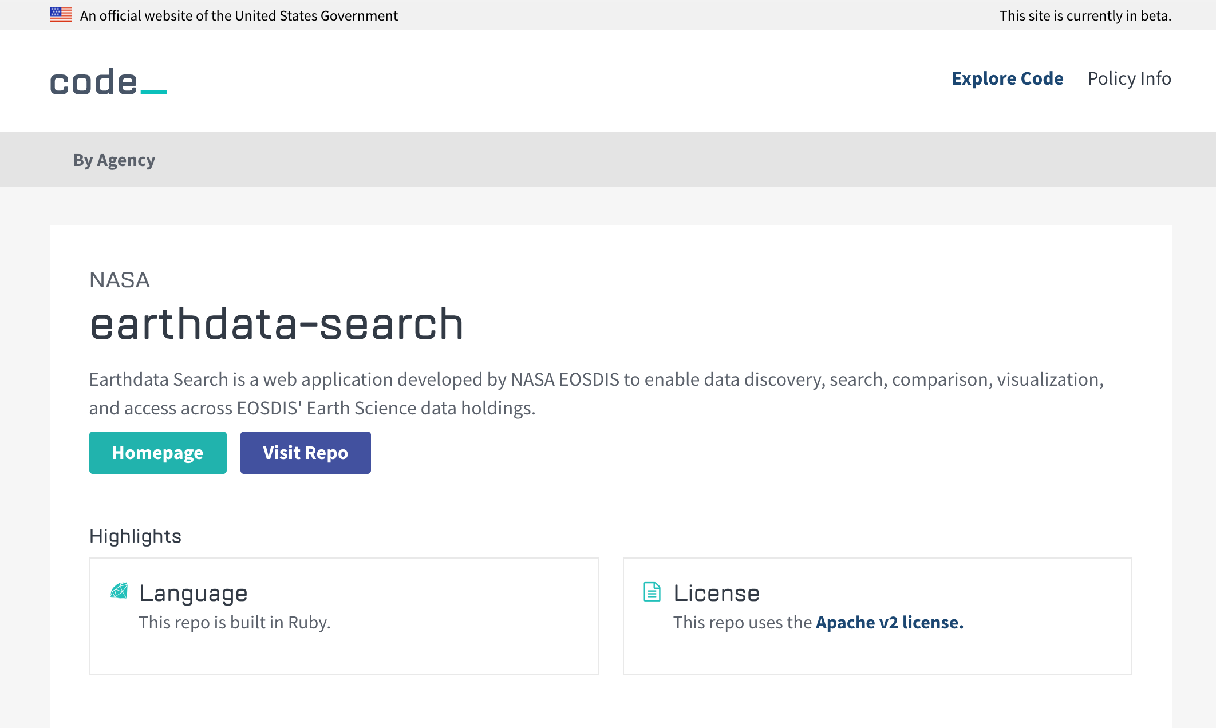The image size is (1216, 728).
Task: Click the Highlights section heading
Action: (x=135, y=536)
